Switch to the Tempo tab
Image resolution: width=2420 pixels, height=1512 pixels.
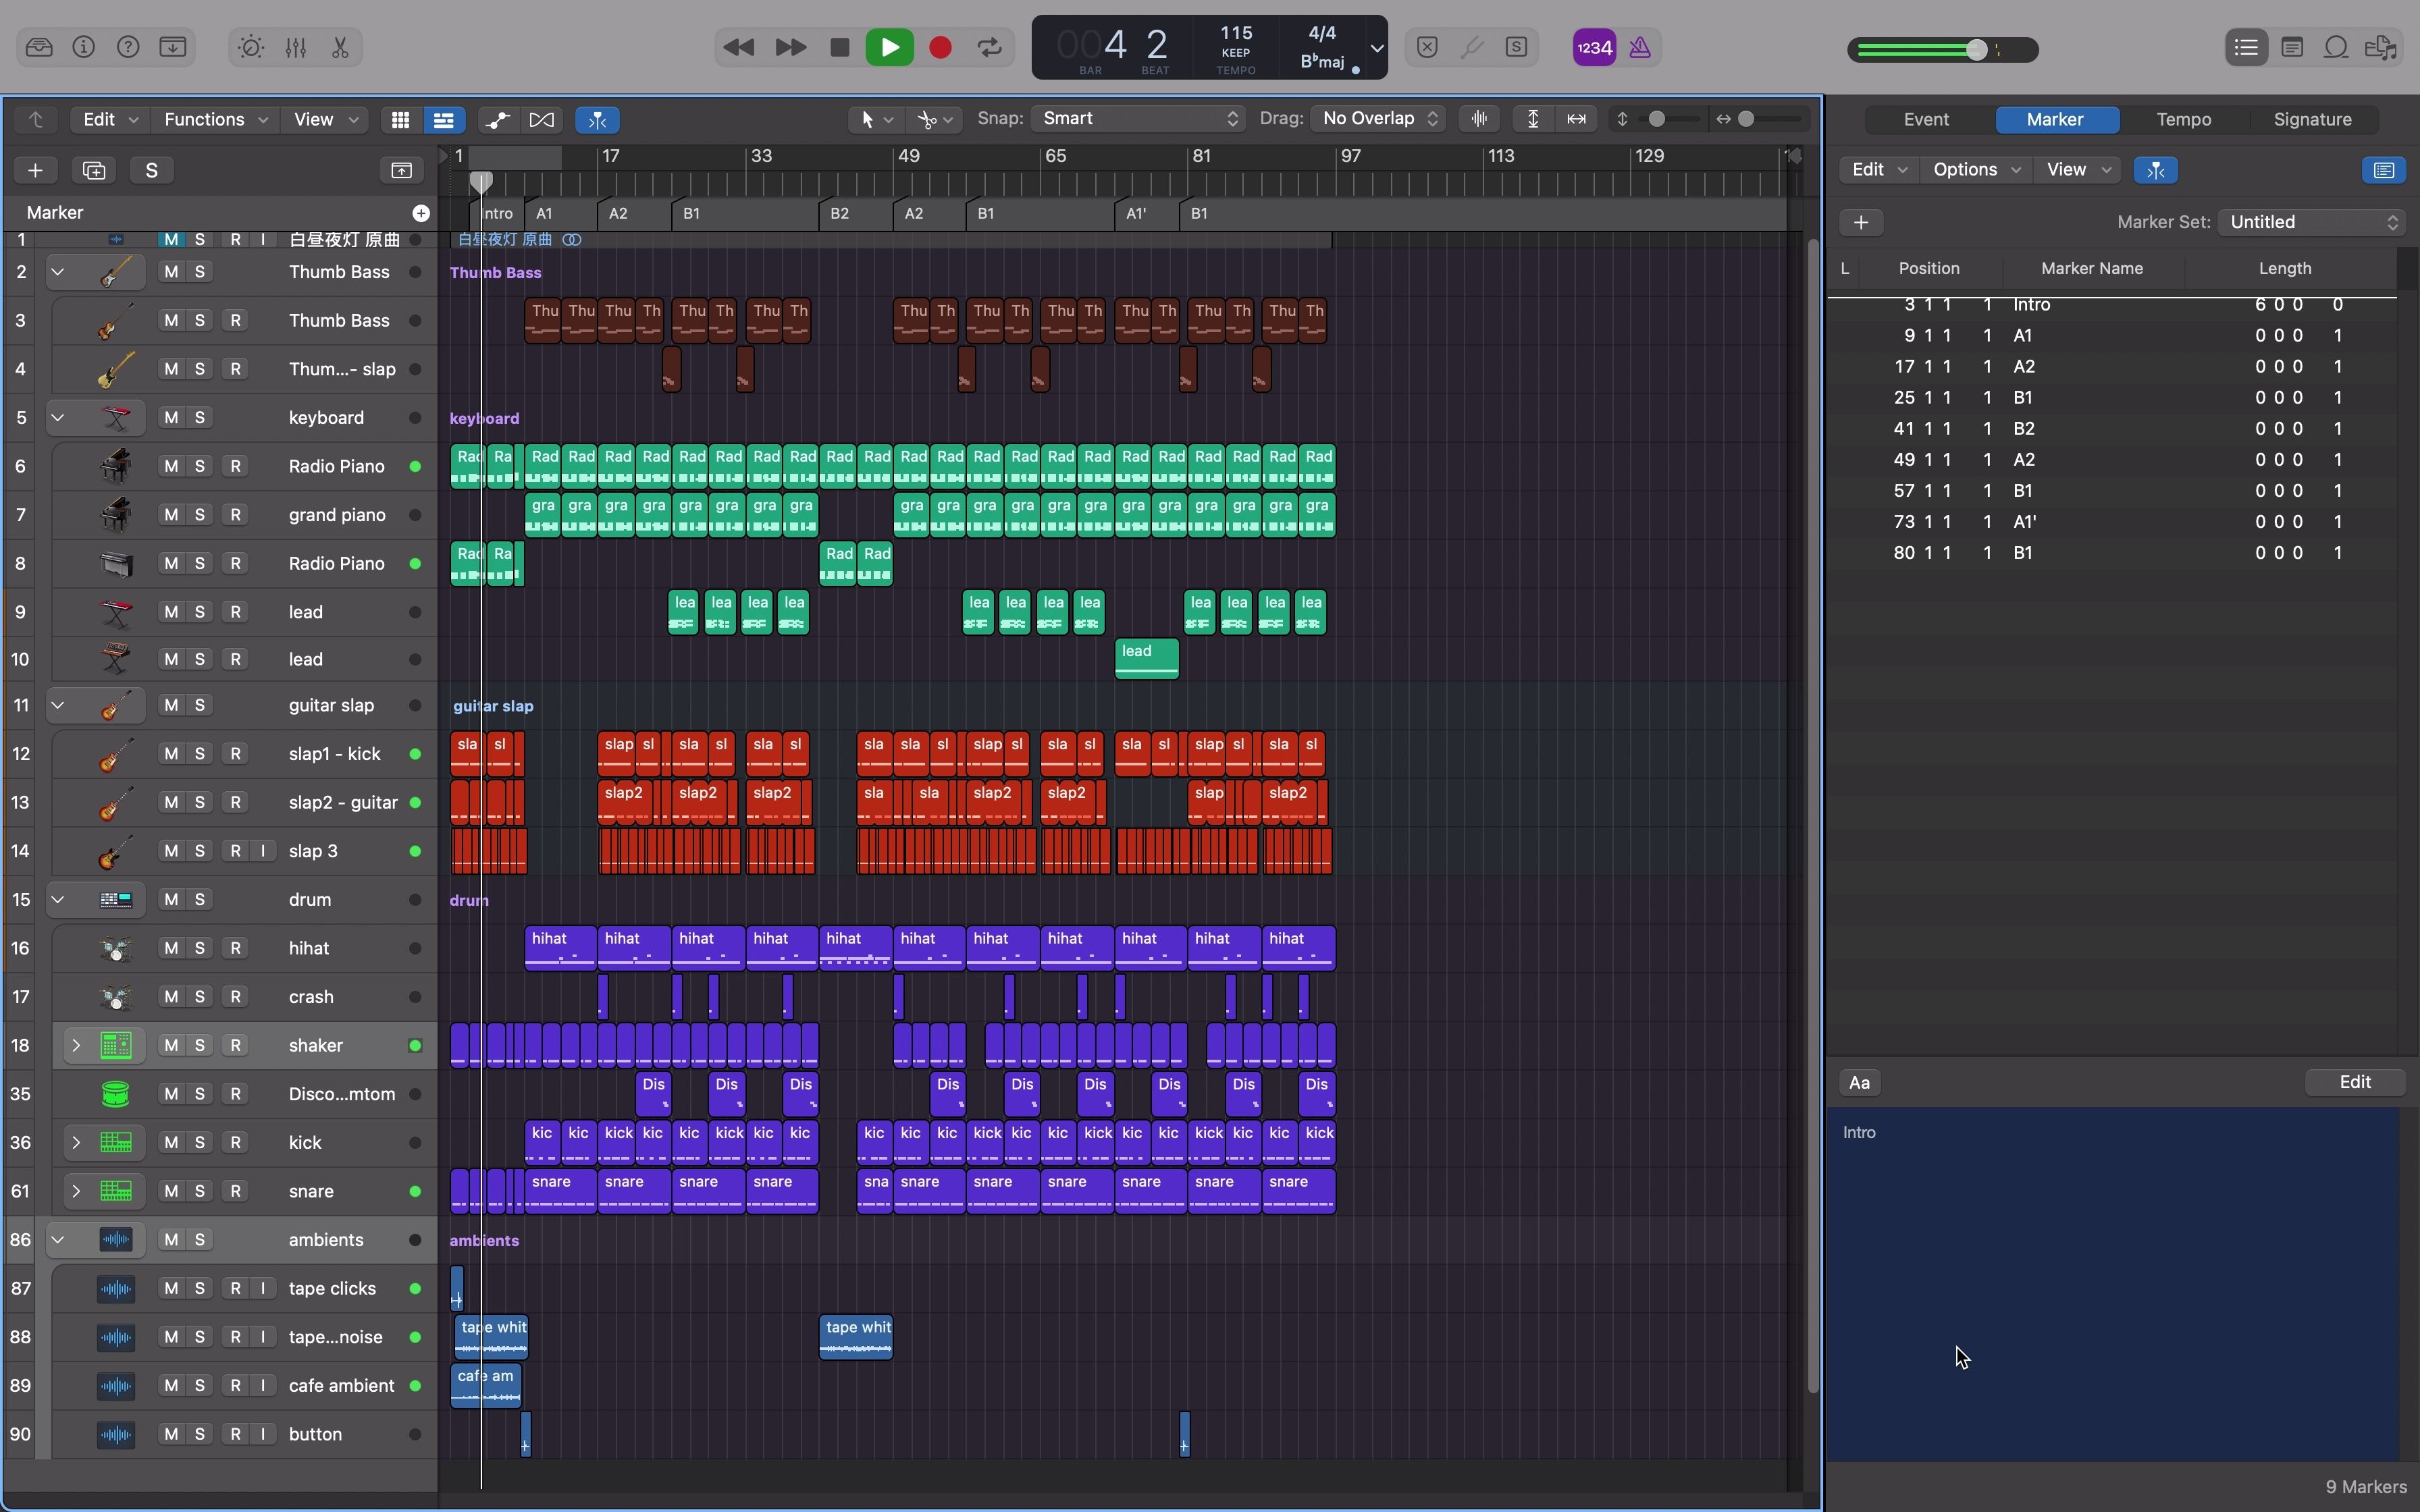[x=2182, y=118]
